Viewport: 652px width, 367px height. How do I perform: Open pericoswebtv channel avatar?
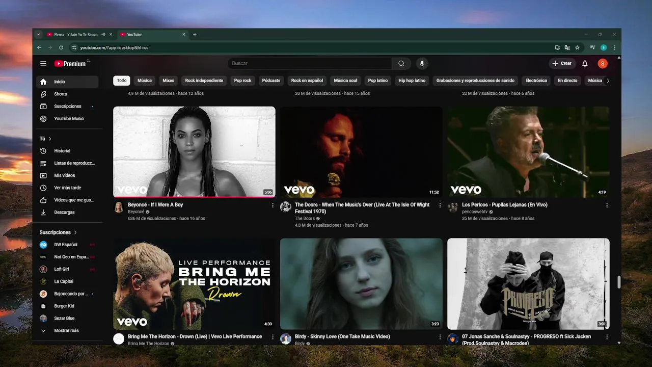pyautogui.click(x=453, y=207)
